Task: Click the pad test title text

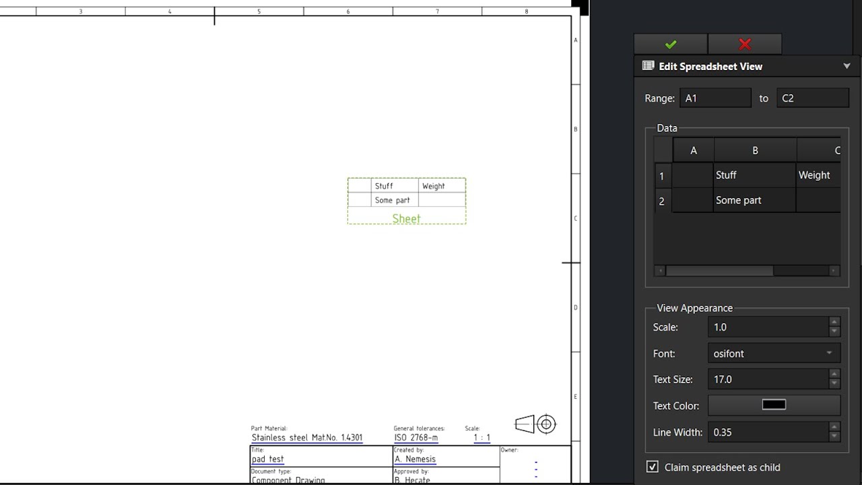Action: (267, 459)
